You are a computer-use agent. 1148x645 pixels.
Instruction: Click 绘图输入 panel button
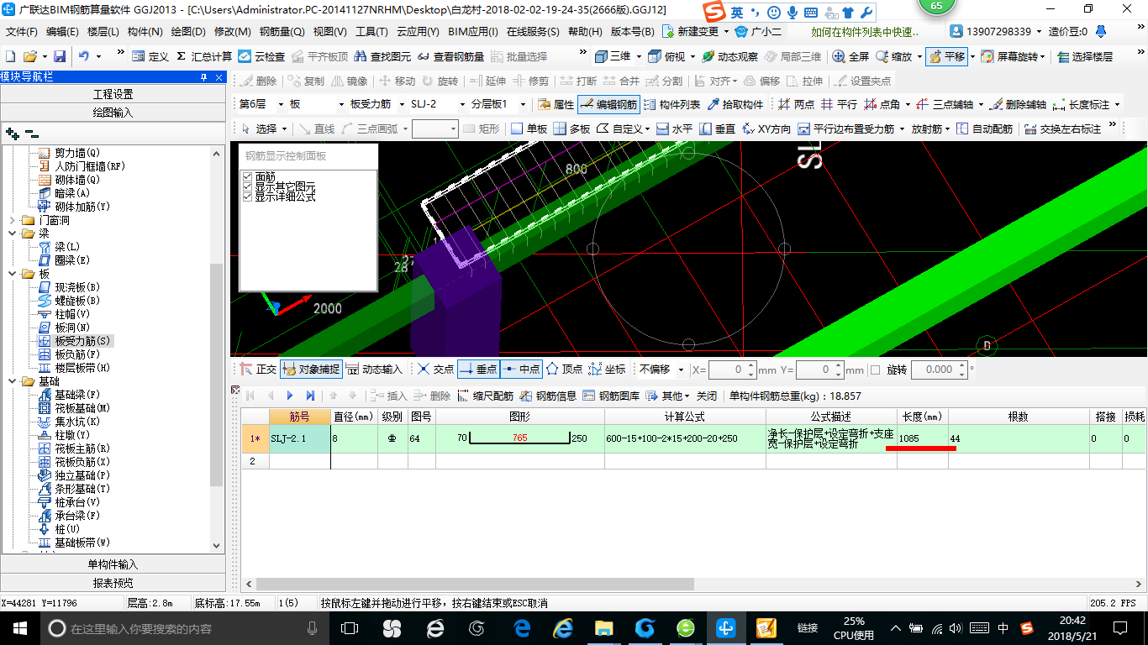click(x=113, y=113)
